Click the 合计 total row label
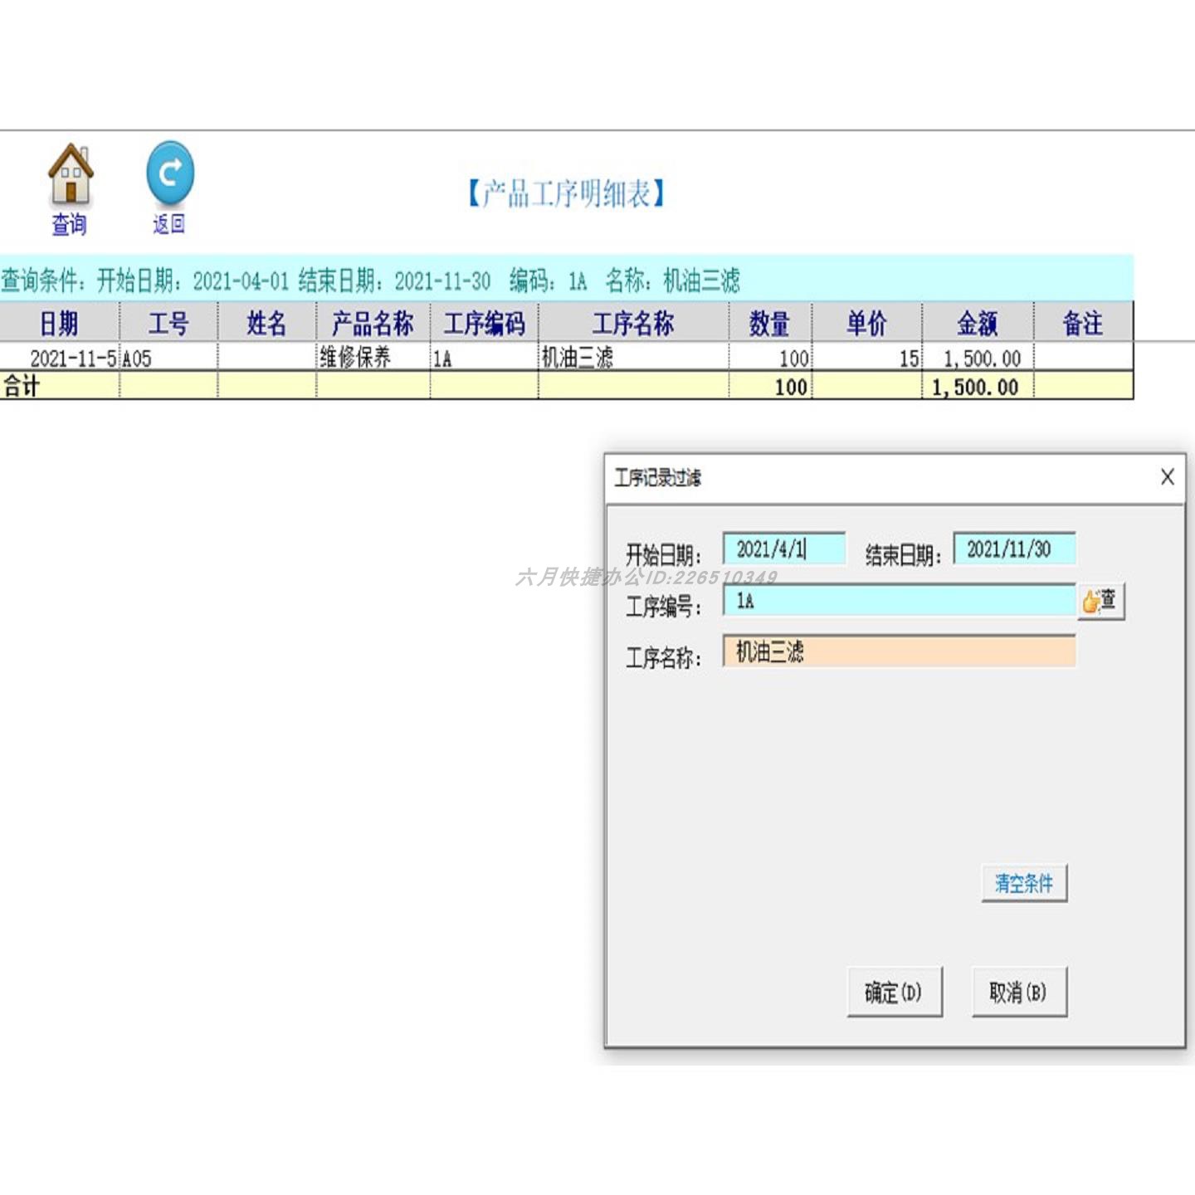 click(x=22, y=386)
